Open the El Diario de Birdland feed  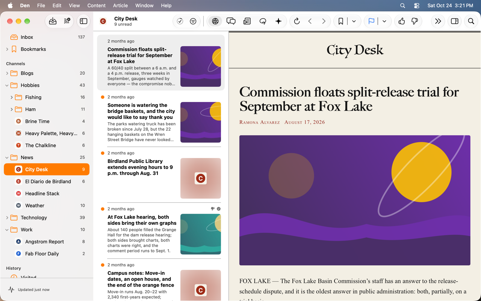coord(47,181)
